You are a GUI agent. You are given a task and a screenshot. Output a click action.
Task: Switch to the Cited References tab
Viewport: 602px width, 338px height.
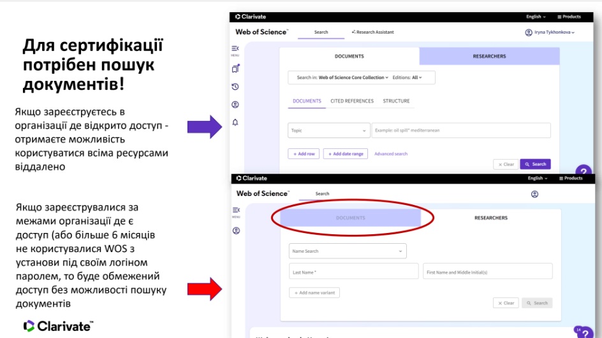[x=352, y=101]
